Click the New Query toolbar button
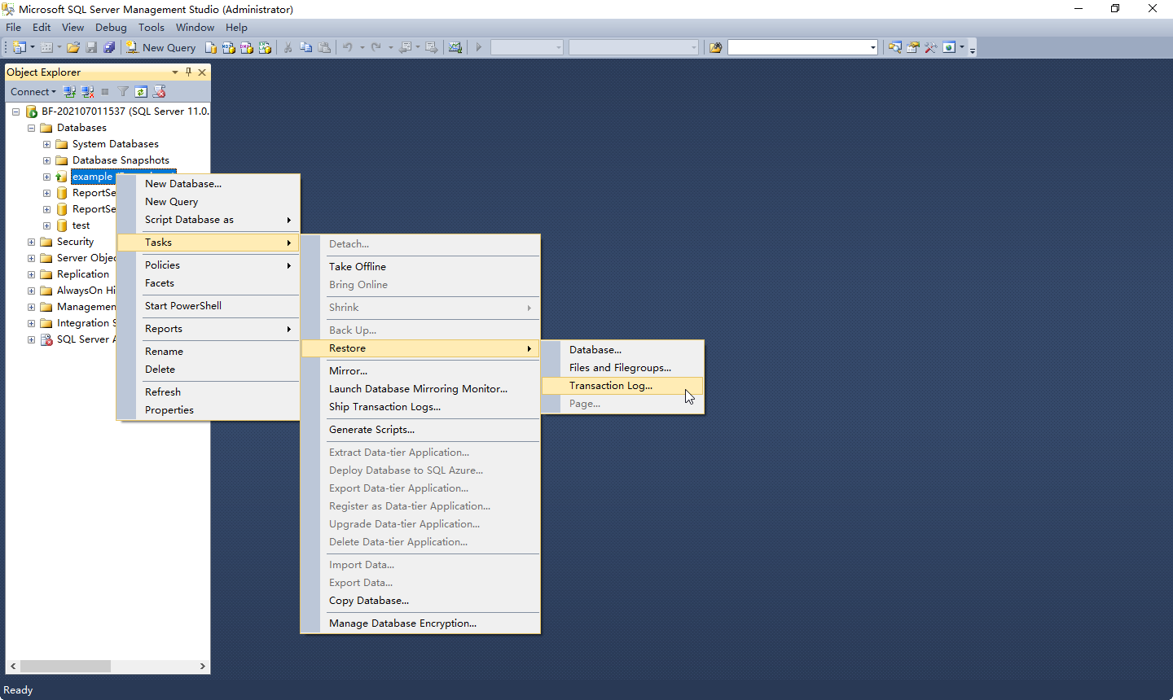 point(161,48)
